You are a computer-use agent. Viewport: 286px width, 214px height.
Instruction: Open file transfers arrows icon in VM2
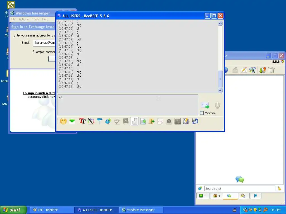click(263, 70)
